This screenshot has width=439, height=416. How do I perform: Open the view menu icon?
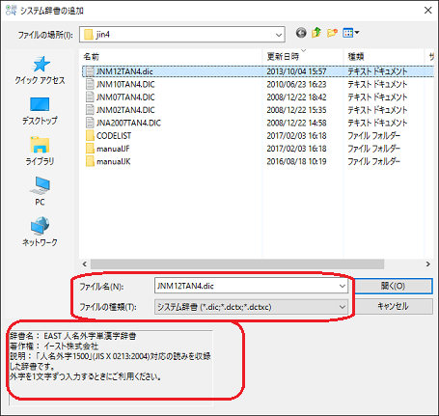pyautogui.click(x=351, y=33)
